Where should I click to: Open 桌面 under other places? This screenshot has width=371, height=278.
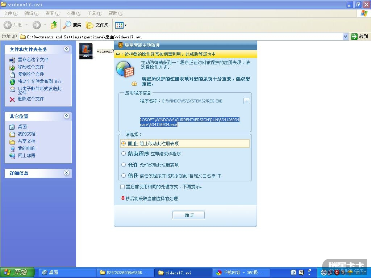tap(22, 127)
